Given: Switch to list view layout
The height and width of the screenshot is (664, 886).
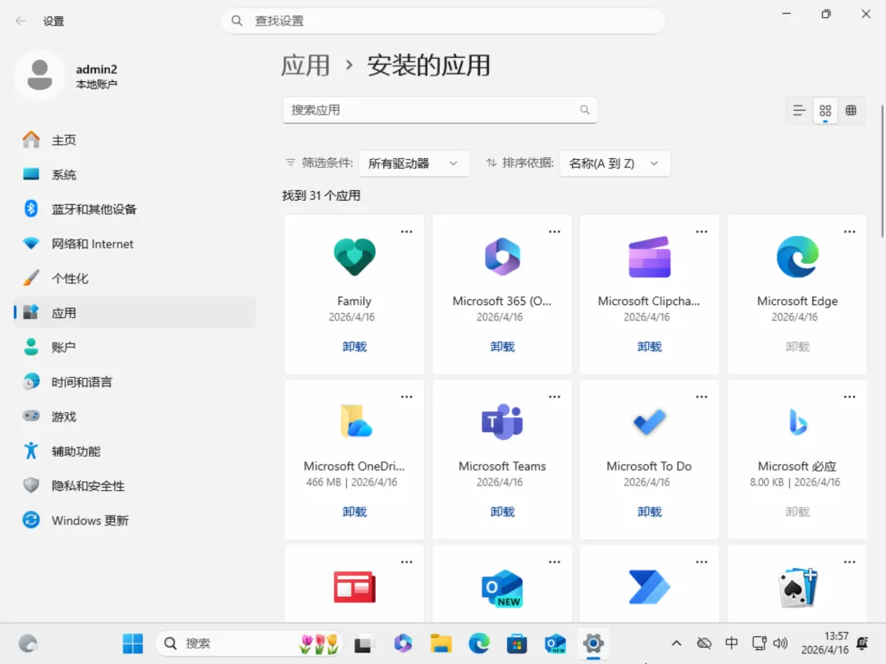Looking at the screenshot, I should point(798,111).
